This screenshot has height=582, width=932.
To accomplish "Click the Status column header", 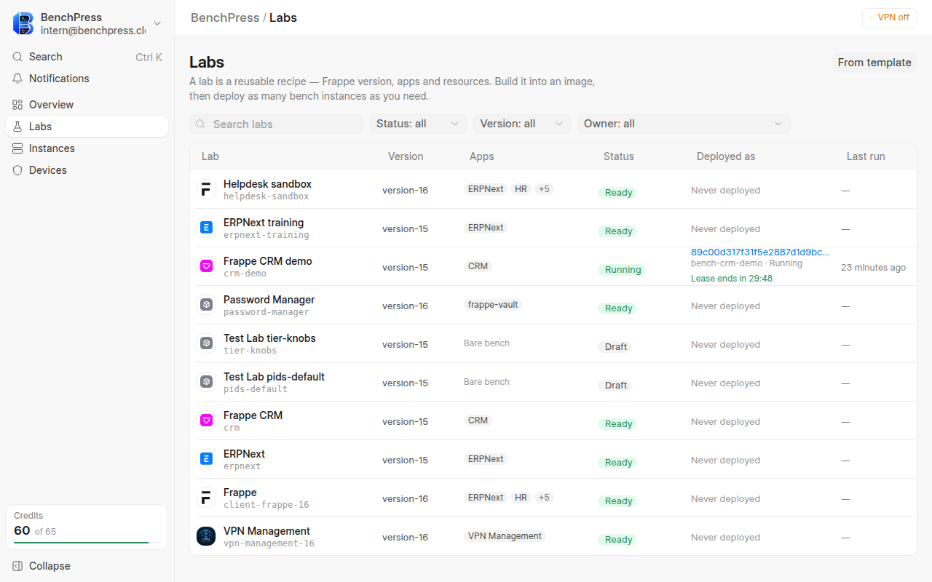I will (x=619, y=156).
